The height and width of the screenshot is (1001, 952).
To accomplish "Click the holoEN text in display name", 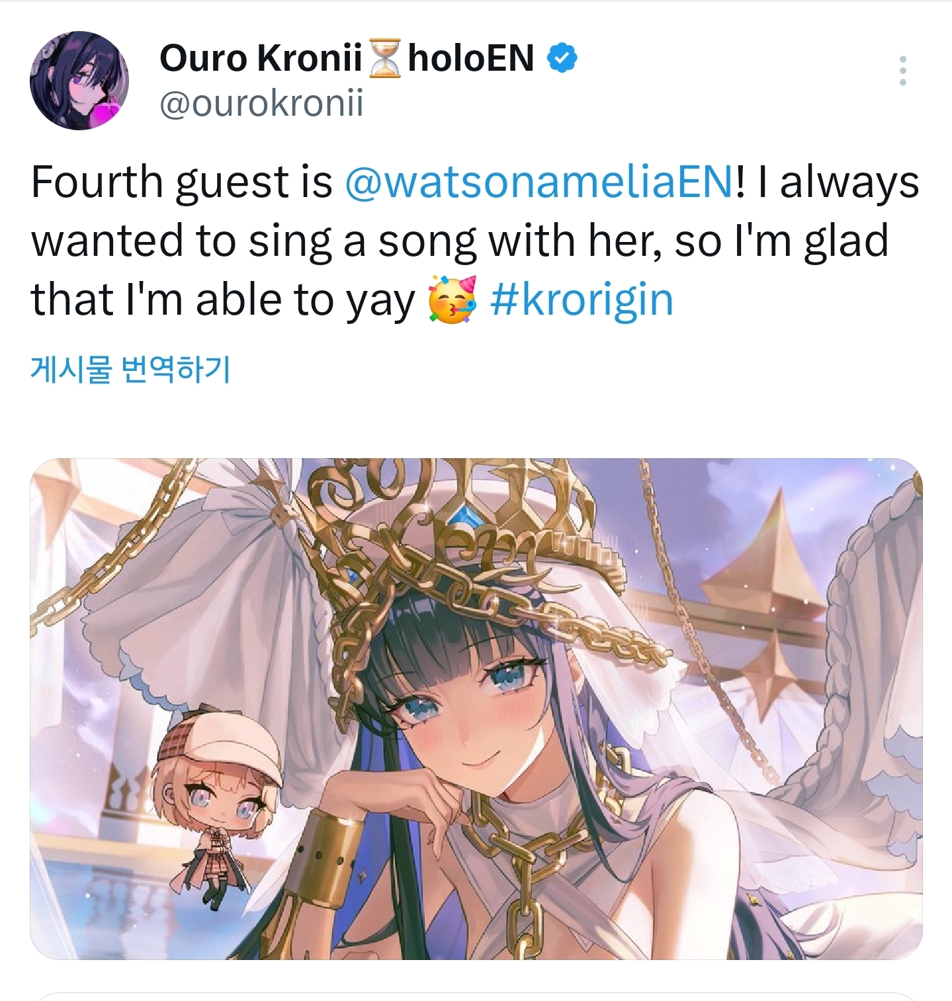I will 470,58.
